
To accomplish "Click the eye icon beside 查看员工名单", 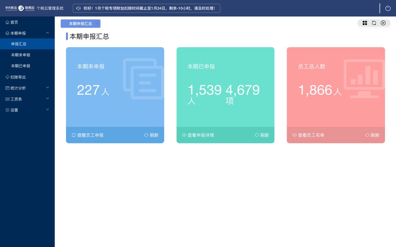I will 294,135.
